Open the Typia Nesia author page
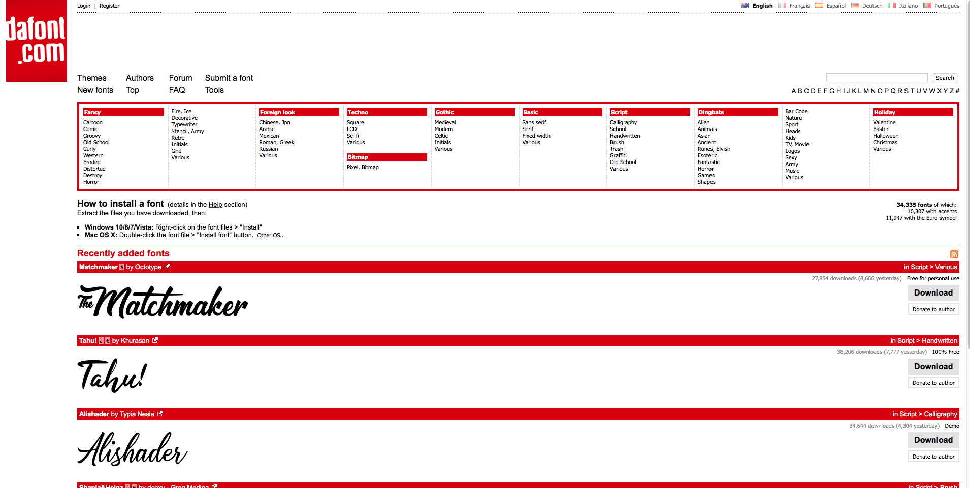 (137, 414)
